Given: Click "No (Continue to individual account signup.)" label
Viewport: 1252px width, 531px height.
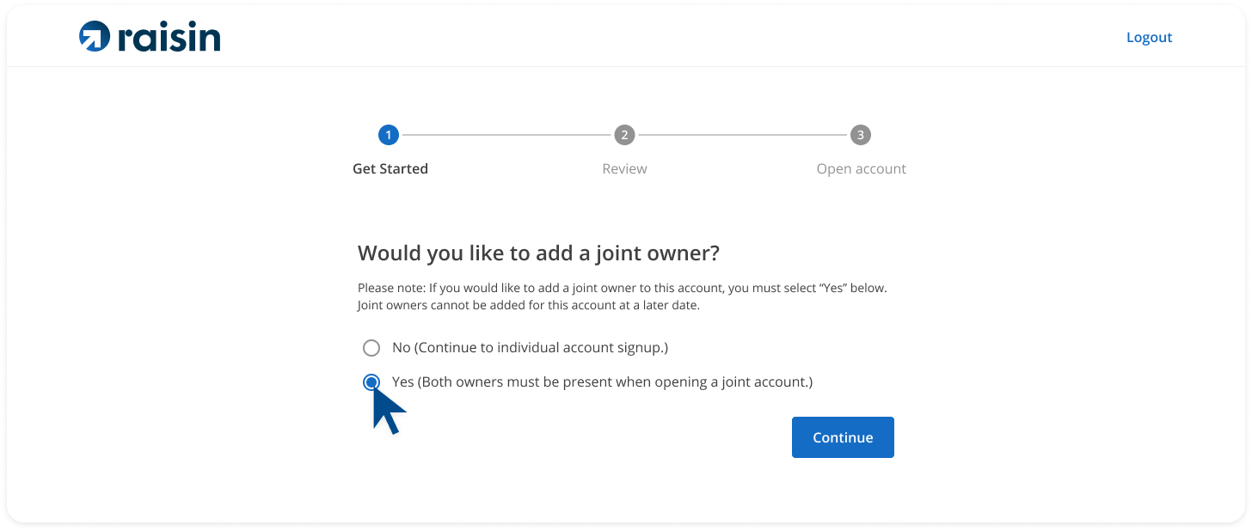Looking at the screenshot, I should pyautogui.click(x=530, y=347).
